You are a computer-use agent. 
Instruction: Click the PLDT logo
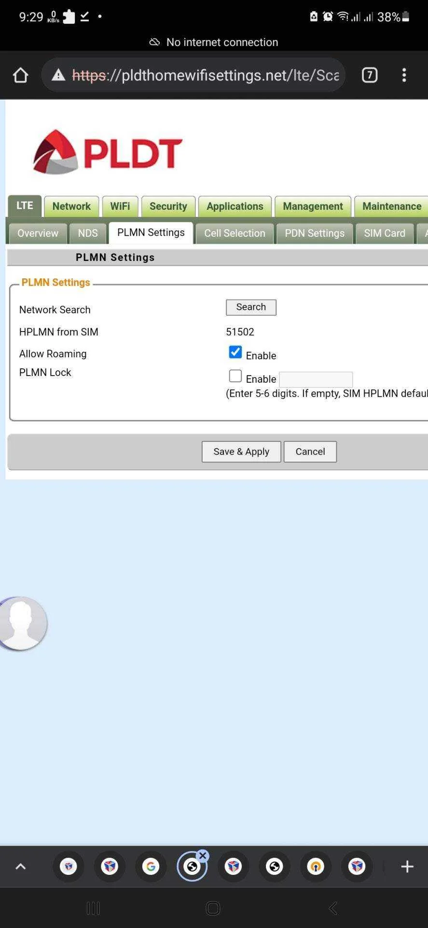pyautogui.click(x=108, y=152)
